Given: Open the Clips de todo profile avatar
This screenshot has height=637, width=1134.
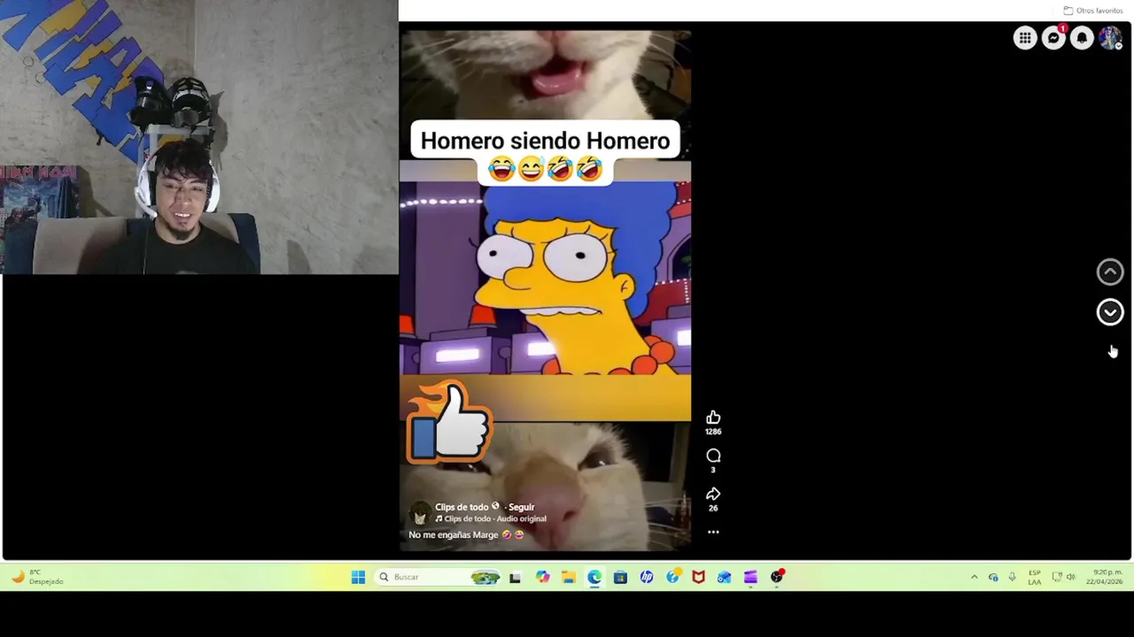Looking at the screenshot, I should coord(420,513).
